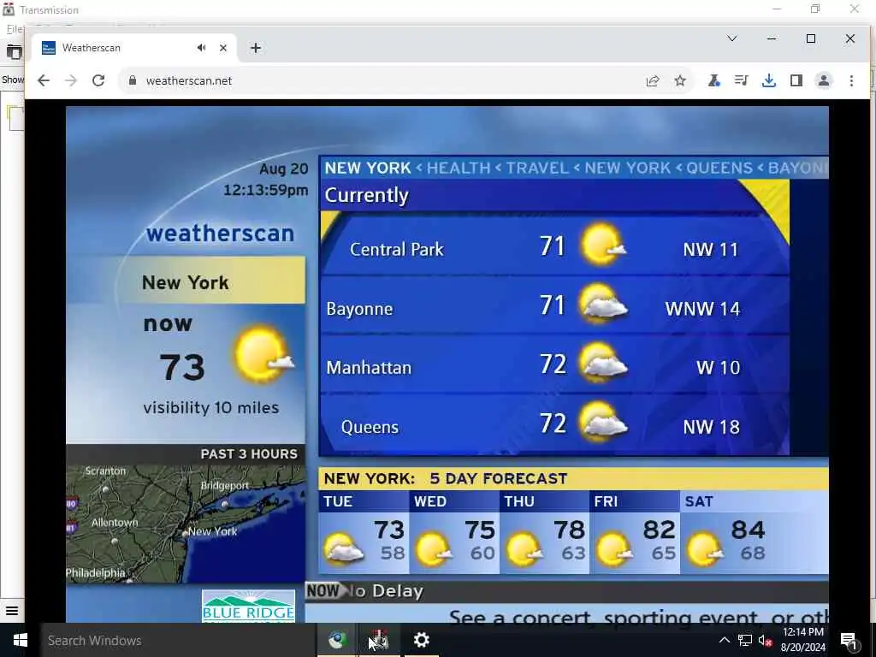Viewport: 876px width, 657px height.
Task: Click the THU forecast cell
Action: coord(545,532)
